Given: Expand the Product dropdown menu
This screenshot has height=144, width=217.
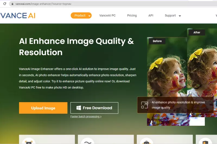Looking at the screenshot, I should (x=81, y=16).
